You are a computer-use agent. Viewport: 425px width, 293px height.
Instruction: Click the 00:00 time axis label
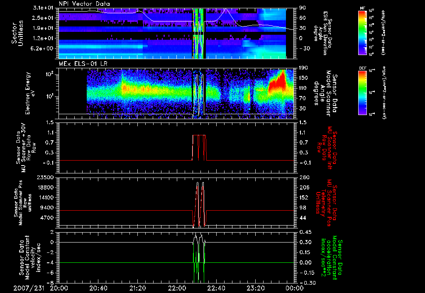pyautogui.click(x=295, y=288)
